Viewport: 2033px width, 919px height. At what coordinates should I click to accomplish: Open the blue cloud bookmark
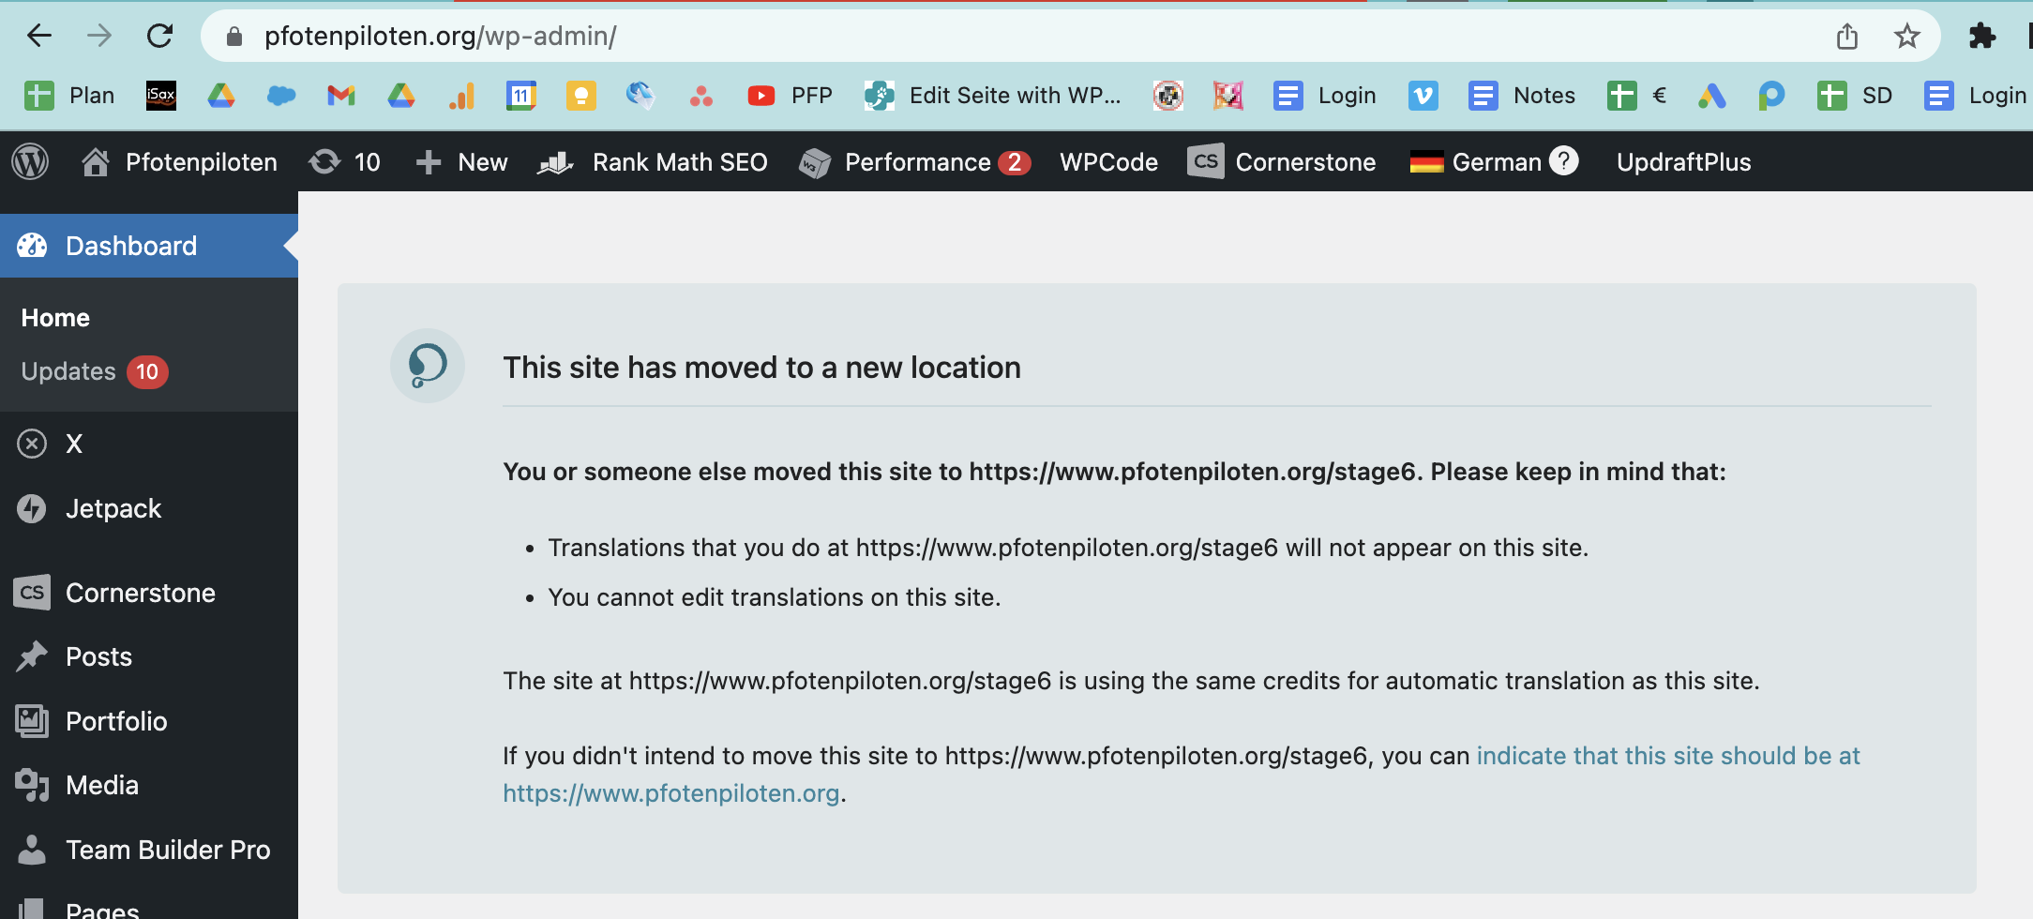click(280, 96)
